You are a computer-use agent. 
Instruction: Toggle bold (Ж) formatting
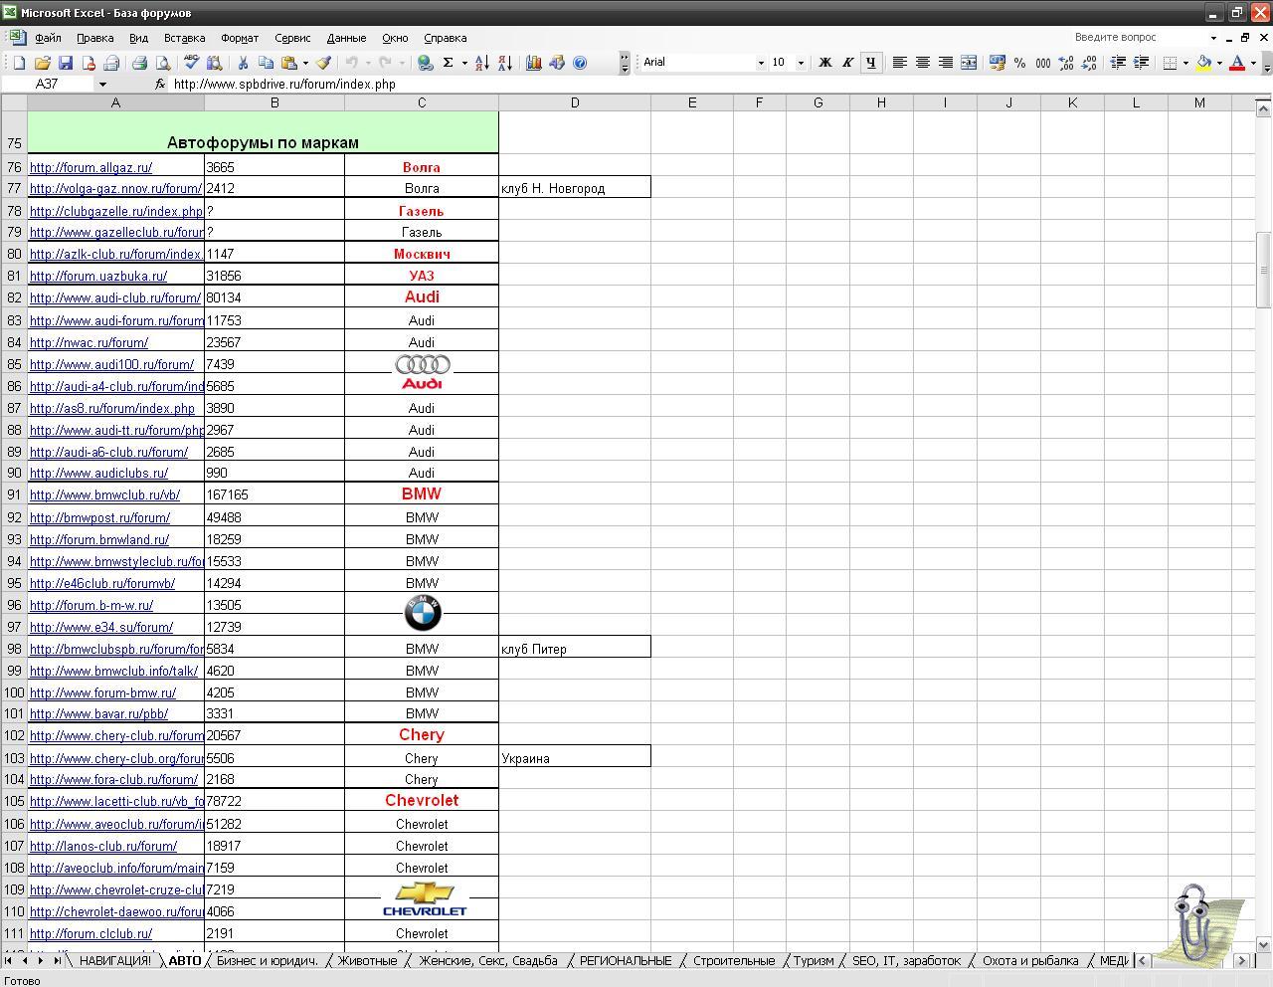824,63
